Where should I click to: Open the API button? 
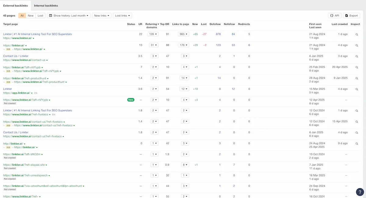coord(335,16)
